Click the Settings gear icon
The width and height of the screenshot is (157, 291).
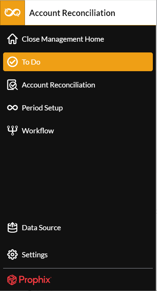pyautogui.click(x=12, y=255)
